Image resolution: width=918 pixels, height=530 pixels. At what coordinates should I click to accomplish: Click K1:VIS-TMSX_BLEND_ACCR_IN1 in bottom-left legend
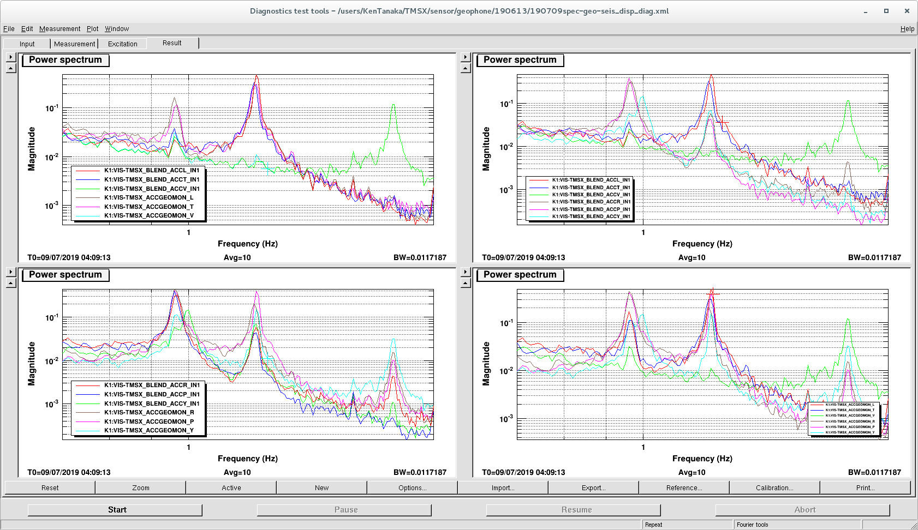[x=152, y=386]
